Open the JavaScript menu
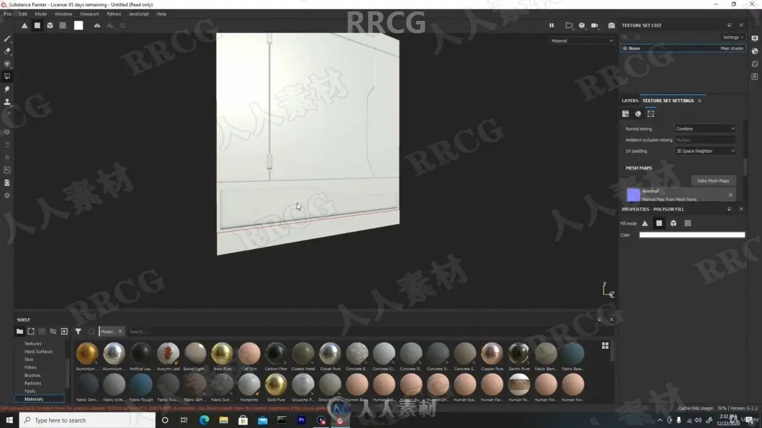762x428 pixels. pyautogui.click(x=139, y=14)
